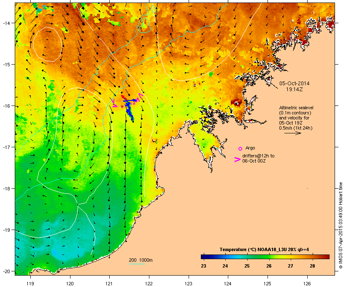Click colorbar tick label 26
This screenshot has height=287, width=346.
(269, 266)
